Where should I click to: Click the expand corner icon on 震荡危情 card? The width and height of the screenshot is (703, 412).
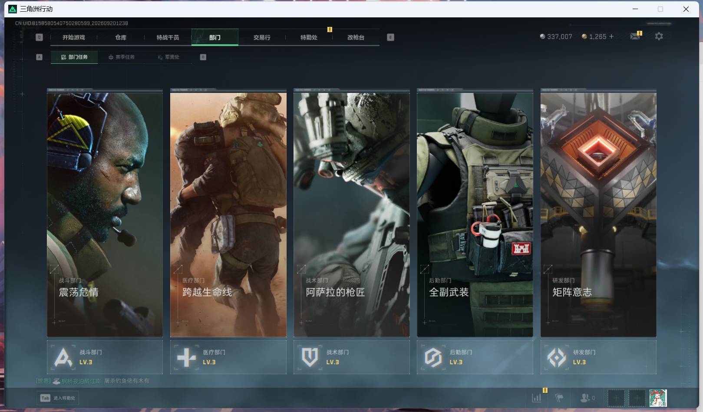pyautogui.click(x=54, y=269)
